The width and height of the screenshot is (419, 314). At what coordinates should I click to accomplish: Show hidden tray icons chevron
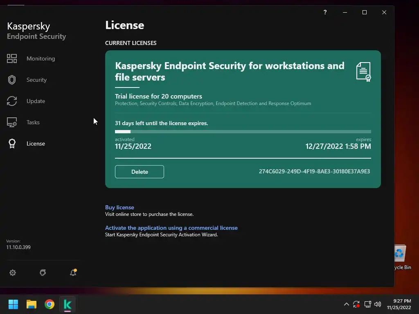[346, 304]
